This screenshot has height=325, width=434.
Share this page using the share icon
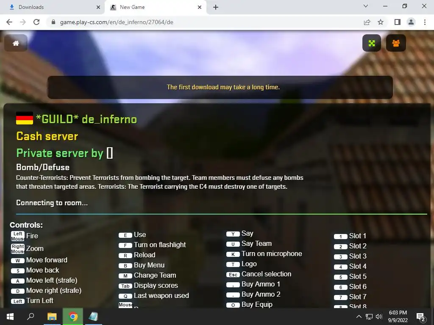click(x=367, y=22)
